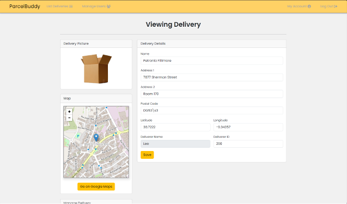Focus the Latitude field
347x204 pixels.
pos(176,127)
